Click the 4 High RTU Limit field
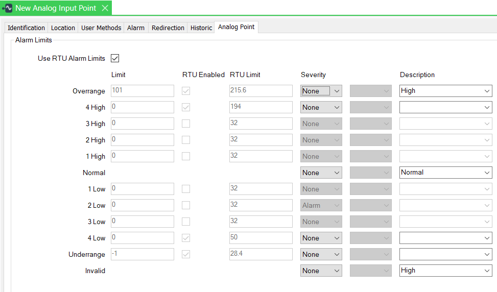The height and width of the screenshot is (292, 497). 261,107
